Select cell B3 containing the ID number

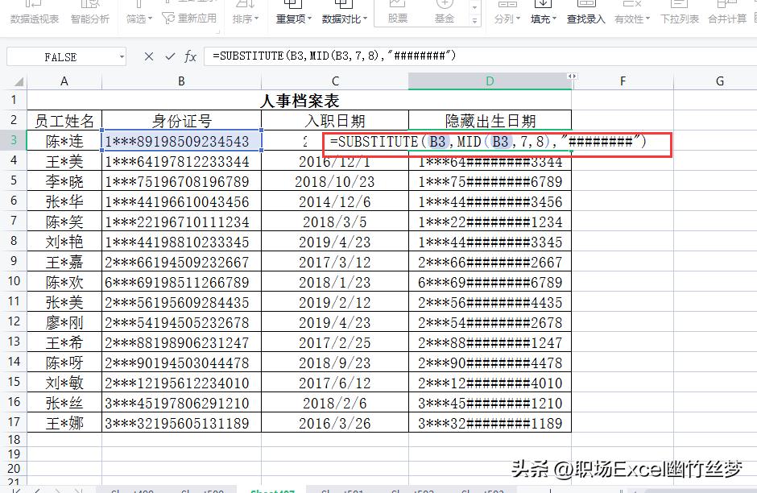click(180, 140)
